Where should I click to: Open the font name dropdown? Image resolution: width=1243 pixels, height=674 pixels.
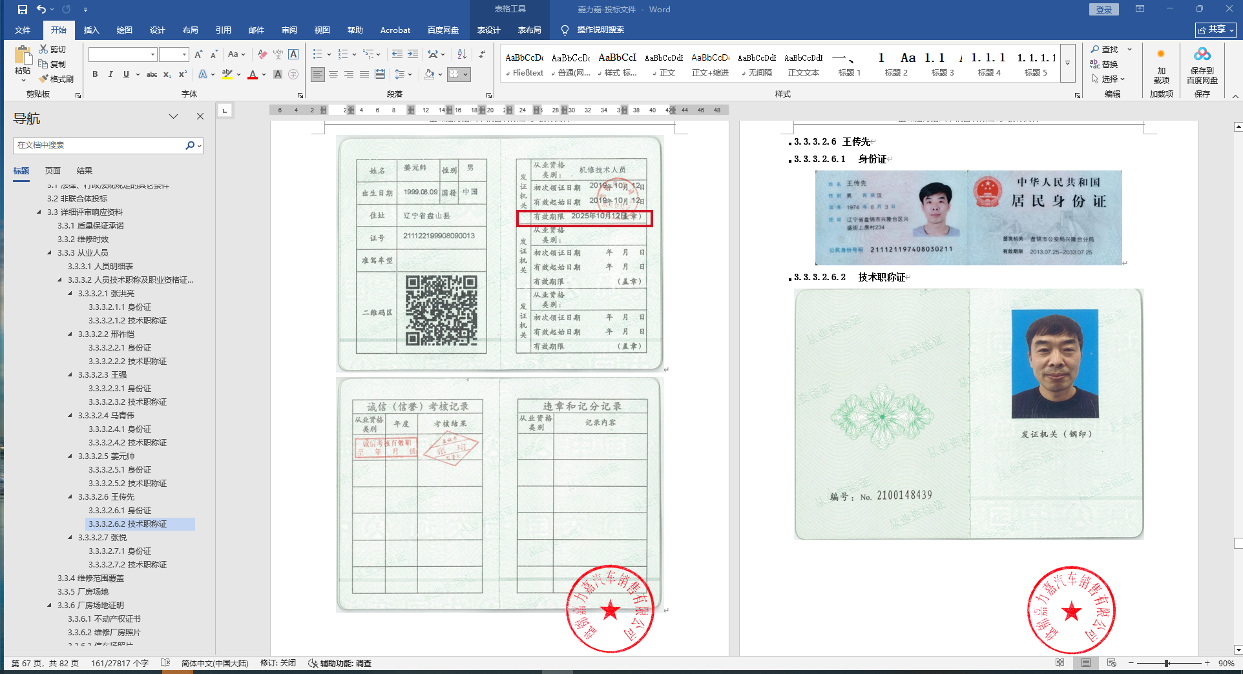[x=153, y=54]
